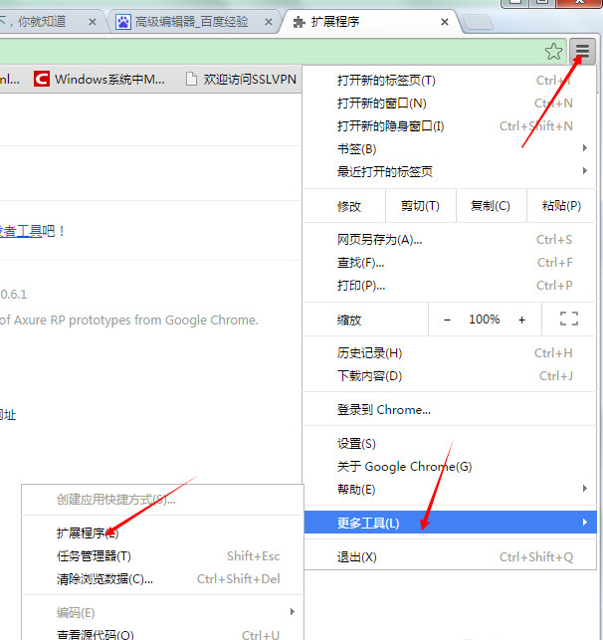Increase zoom with the plus button
This screenshot has height=640, width=603.
click(x=521, y=320)
